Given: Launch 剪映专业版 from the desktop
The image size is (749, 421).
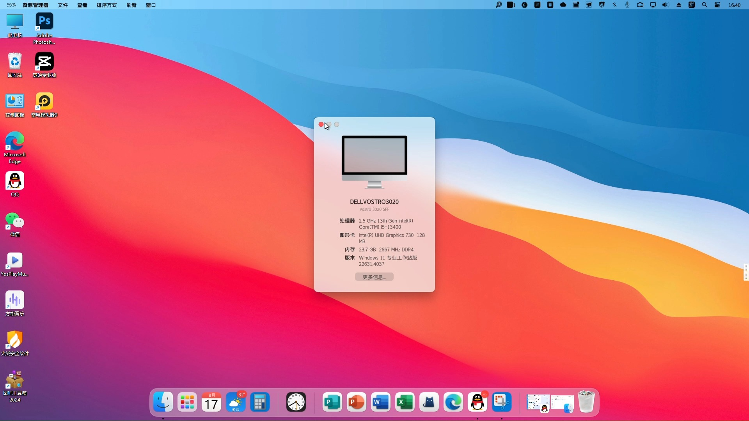Looking at the screenshot, I should [44, 65].
